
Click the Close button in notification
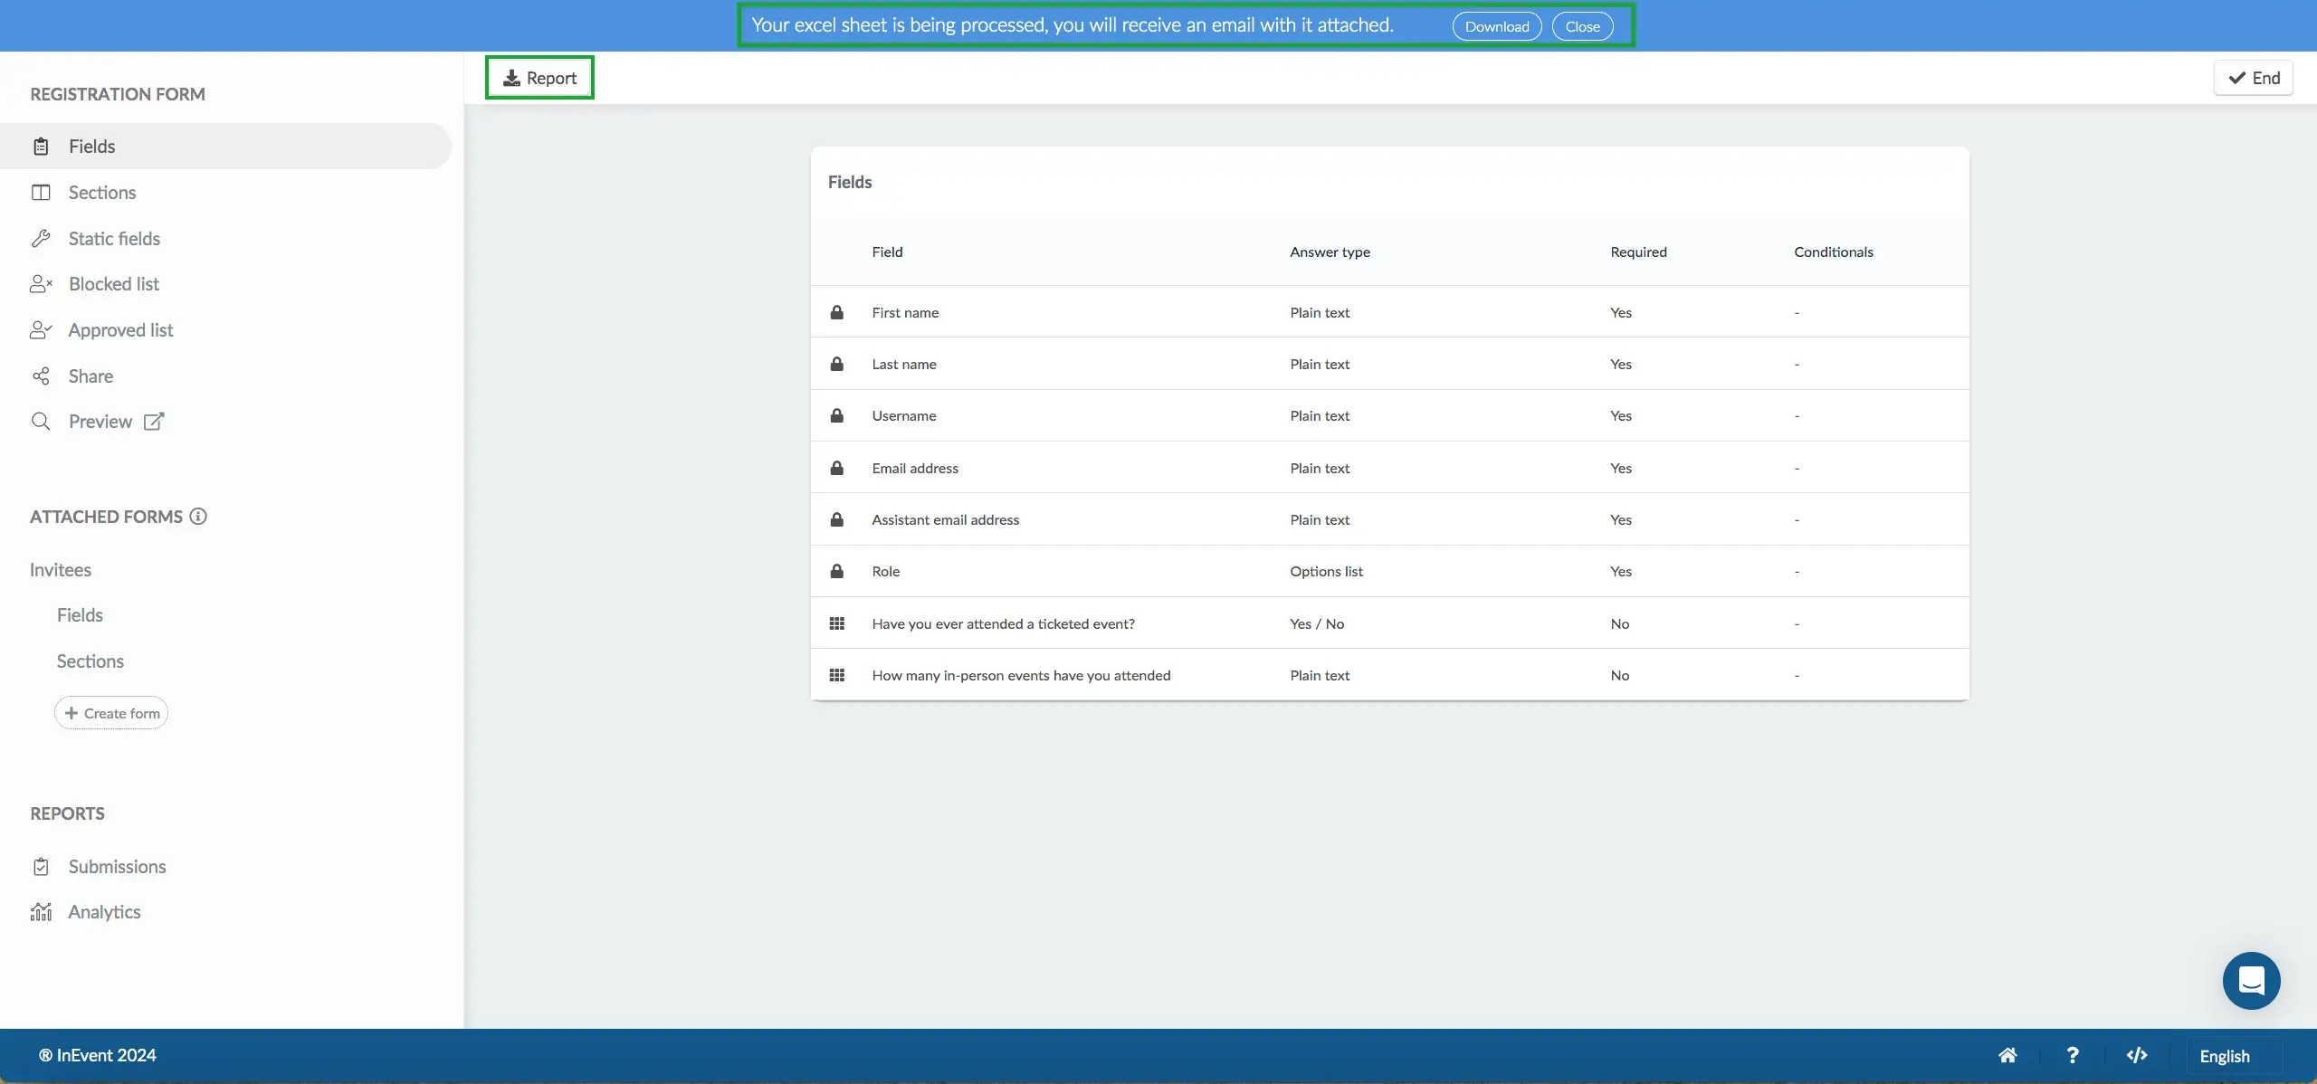point(1583,25)
